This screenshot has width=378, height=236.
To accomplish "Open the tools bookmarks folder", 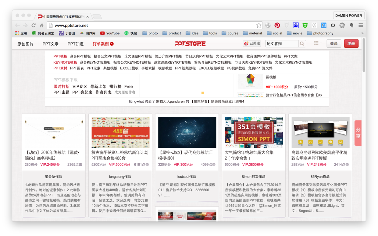I will [210, 33].
